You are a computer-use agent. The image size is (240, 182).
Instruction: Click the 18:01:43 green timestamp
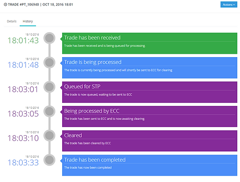coord(23,40)
